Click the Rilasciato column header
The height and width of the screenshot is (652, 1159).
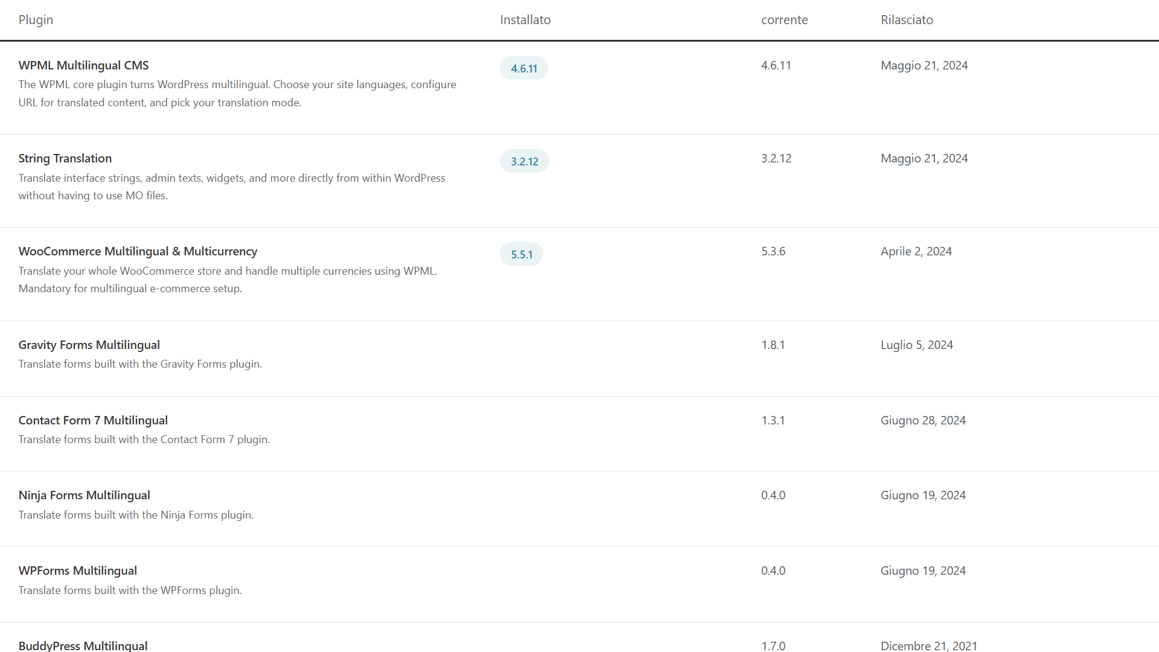[x=907, y=20]
